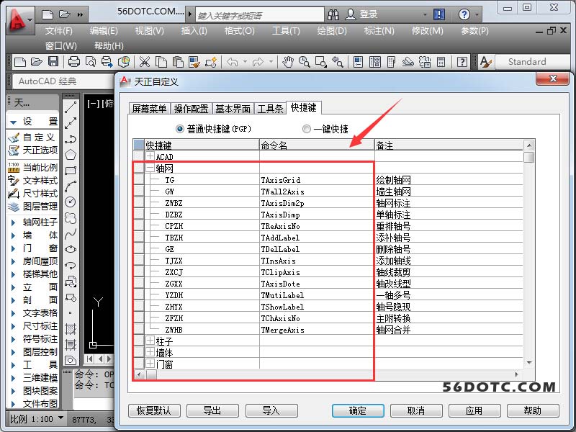
Task: Open the 绘图(D) menu
Action: pos(332,31)
